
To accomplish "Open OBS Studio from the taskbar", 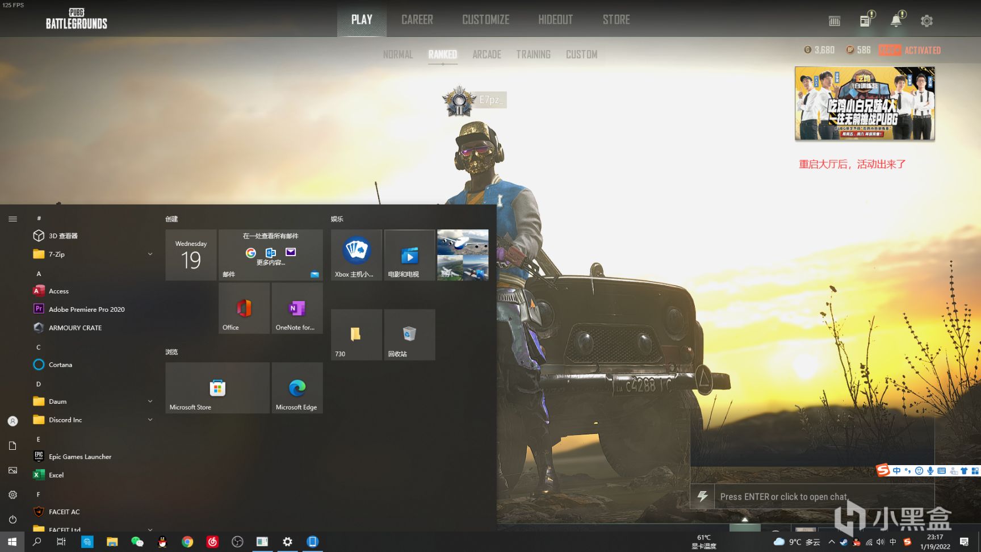I will click(237, 542).
